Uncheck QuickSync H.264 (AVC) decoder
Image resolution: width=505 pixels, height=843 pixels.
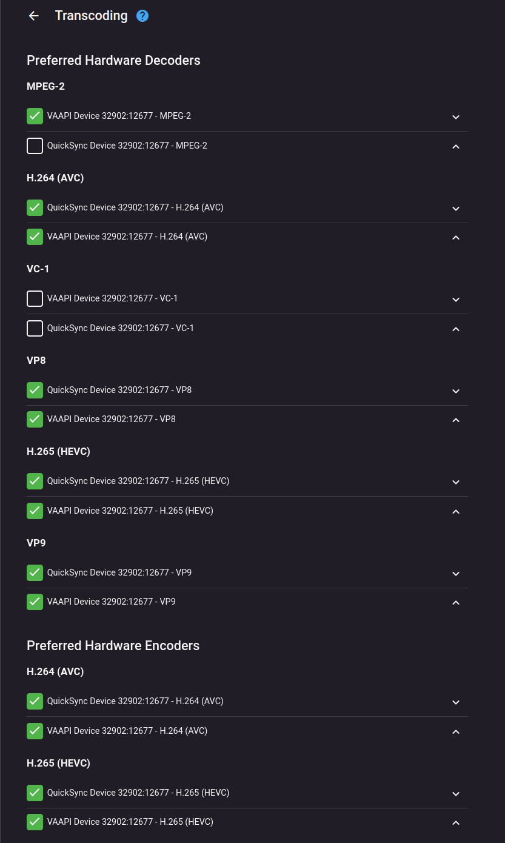click(35, 207)
